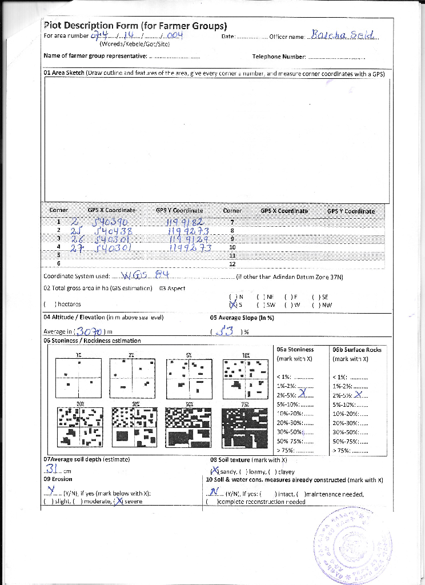This screenshot has width=425, height=585.
Task: Click the 06b Surface Rocks '< 1%' line
Action: click(350, 377)
